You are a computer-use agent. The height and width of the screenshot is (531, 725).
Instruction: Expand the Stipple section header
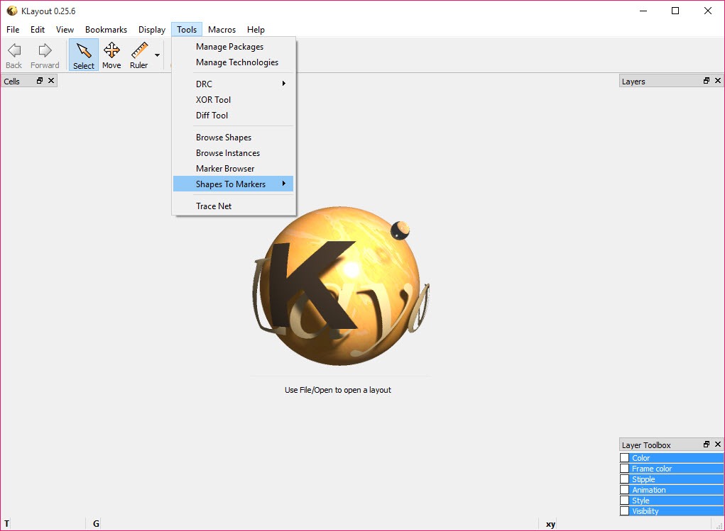(677, 479)
